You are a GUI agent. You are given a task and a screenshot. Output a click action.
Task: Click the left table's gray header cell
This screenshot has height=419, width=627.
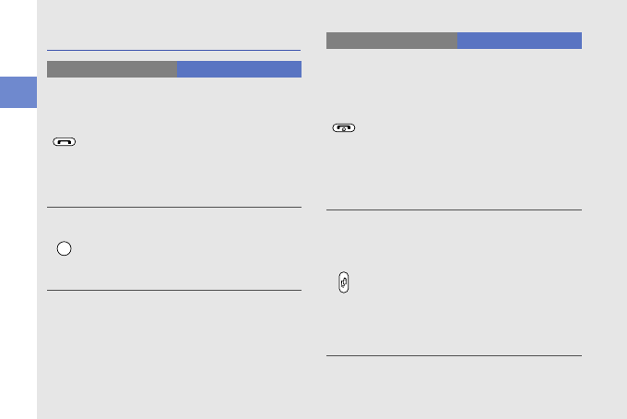[112, 69]
